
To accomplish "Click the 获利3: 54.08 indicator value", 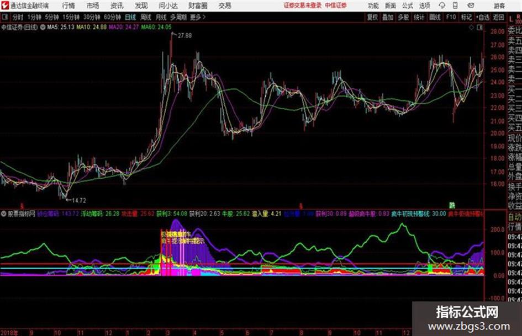I will (x=172, y=214).
